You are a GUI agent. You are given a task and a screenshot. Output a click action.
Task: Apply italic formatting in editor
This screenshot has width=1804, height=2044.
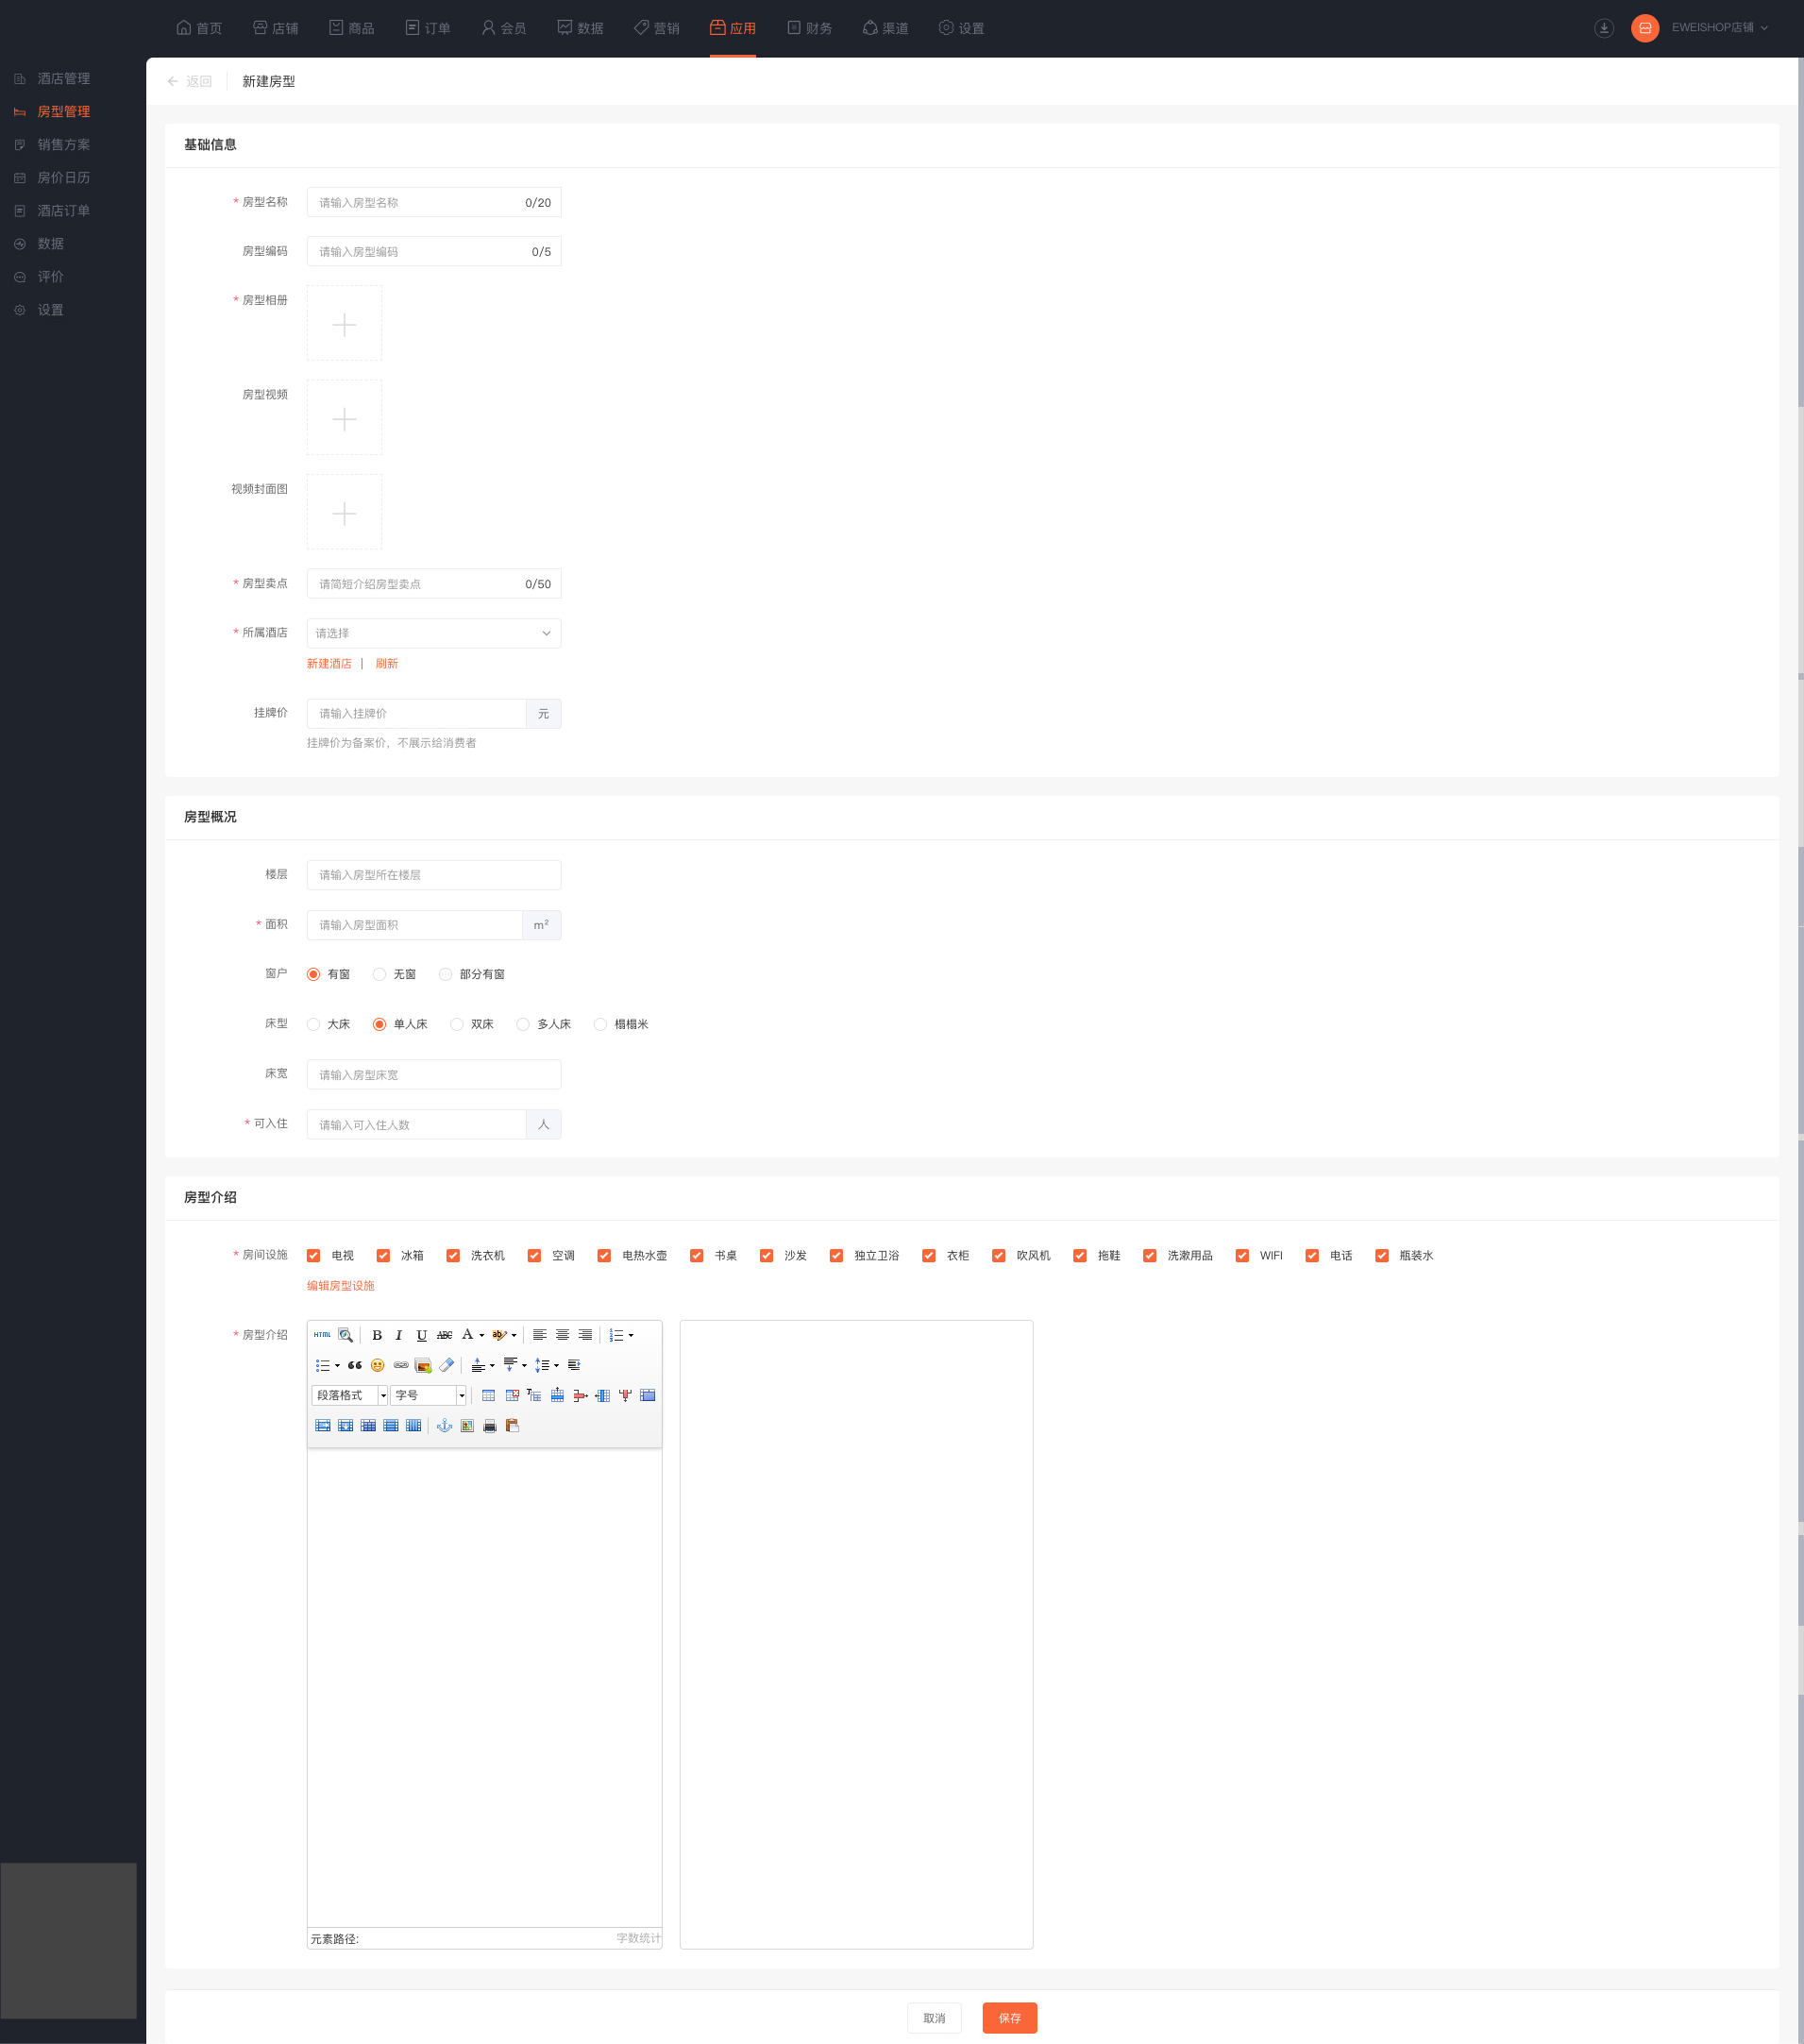[399, 1335]
